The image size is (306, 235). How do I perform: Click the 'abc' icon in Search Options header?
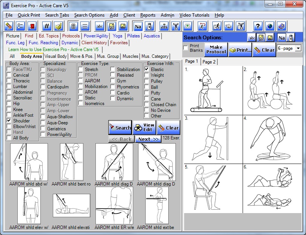(x=252, y=38)
